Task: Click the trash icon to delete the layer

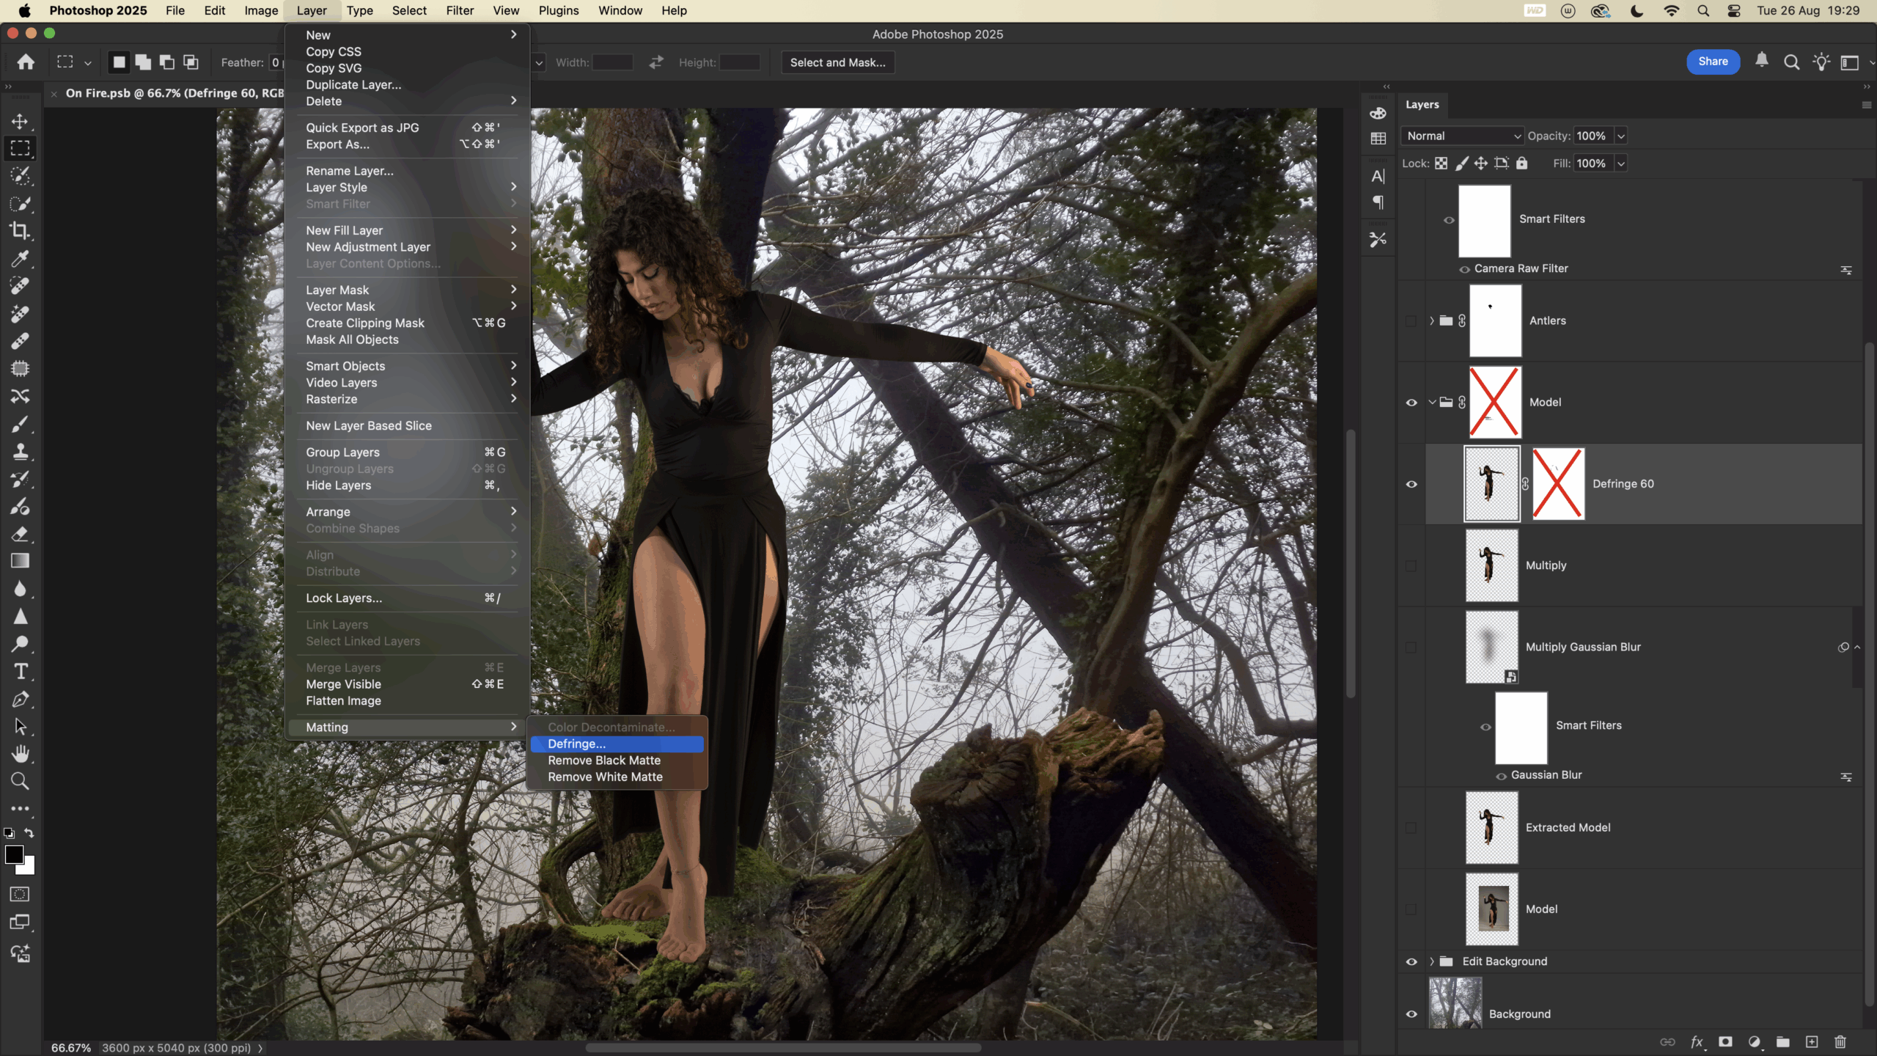Action: tap(1840, 1042)
